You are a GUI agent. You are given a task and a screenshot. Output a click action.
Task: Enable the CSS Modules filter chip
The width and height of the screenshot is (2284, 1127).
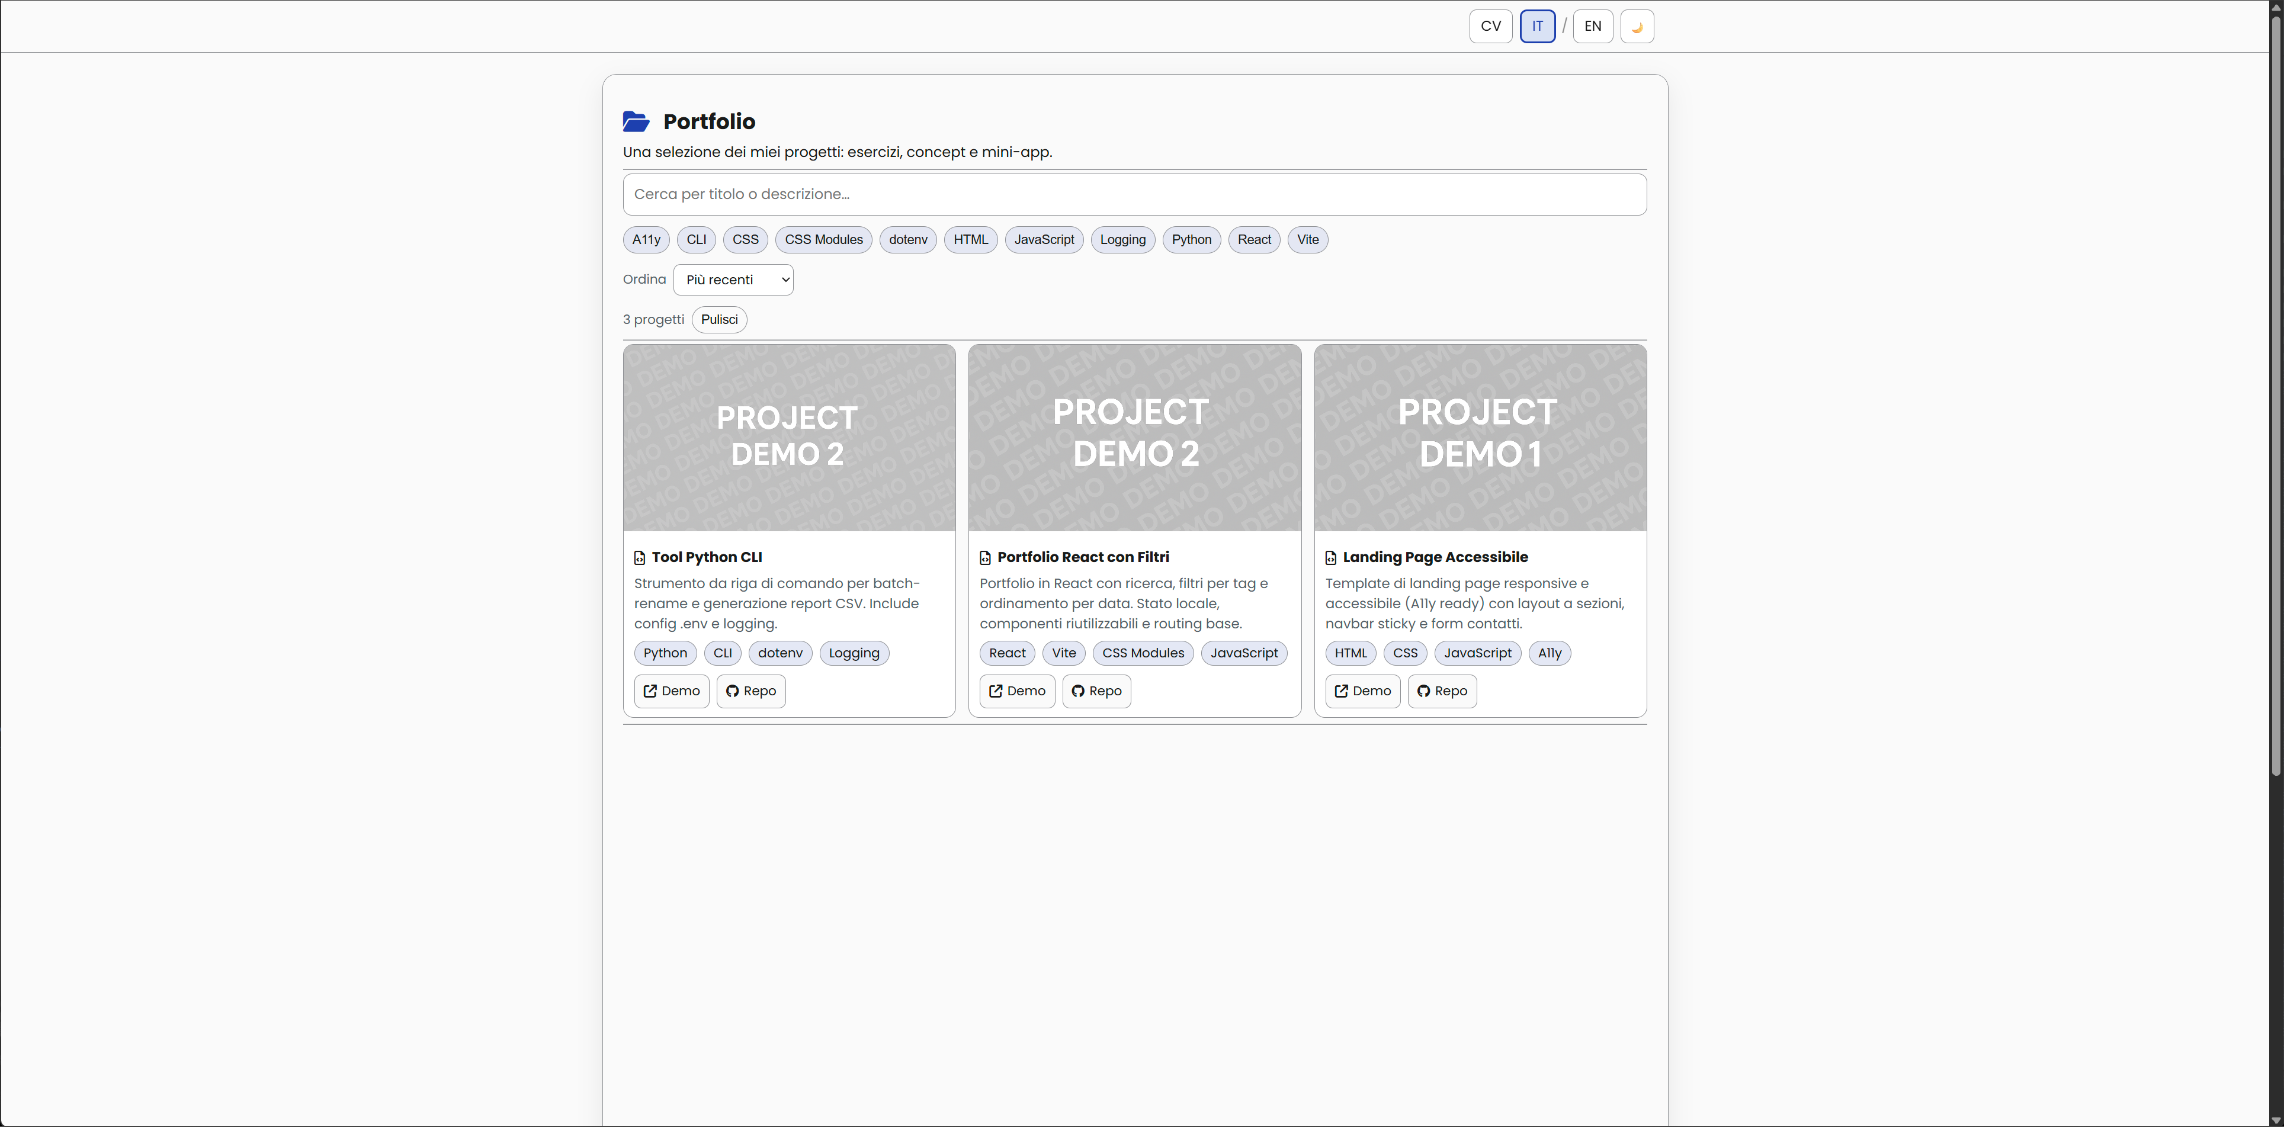tap(823, 239)
